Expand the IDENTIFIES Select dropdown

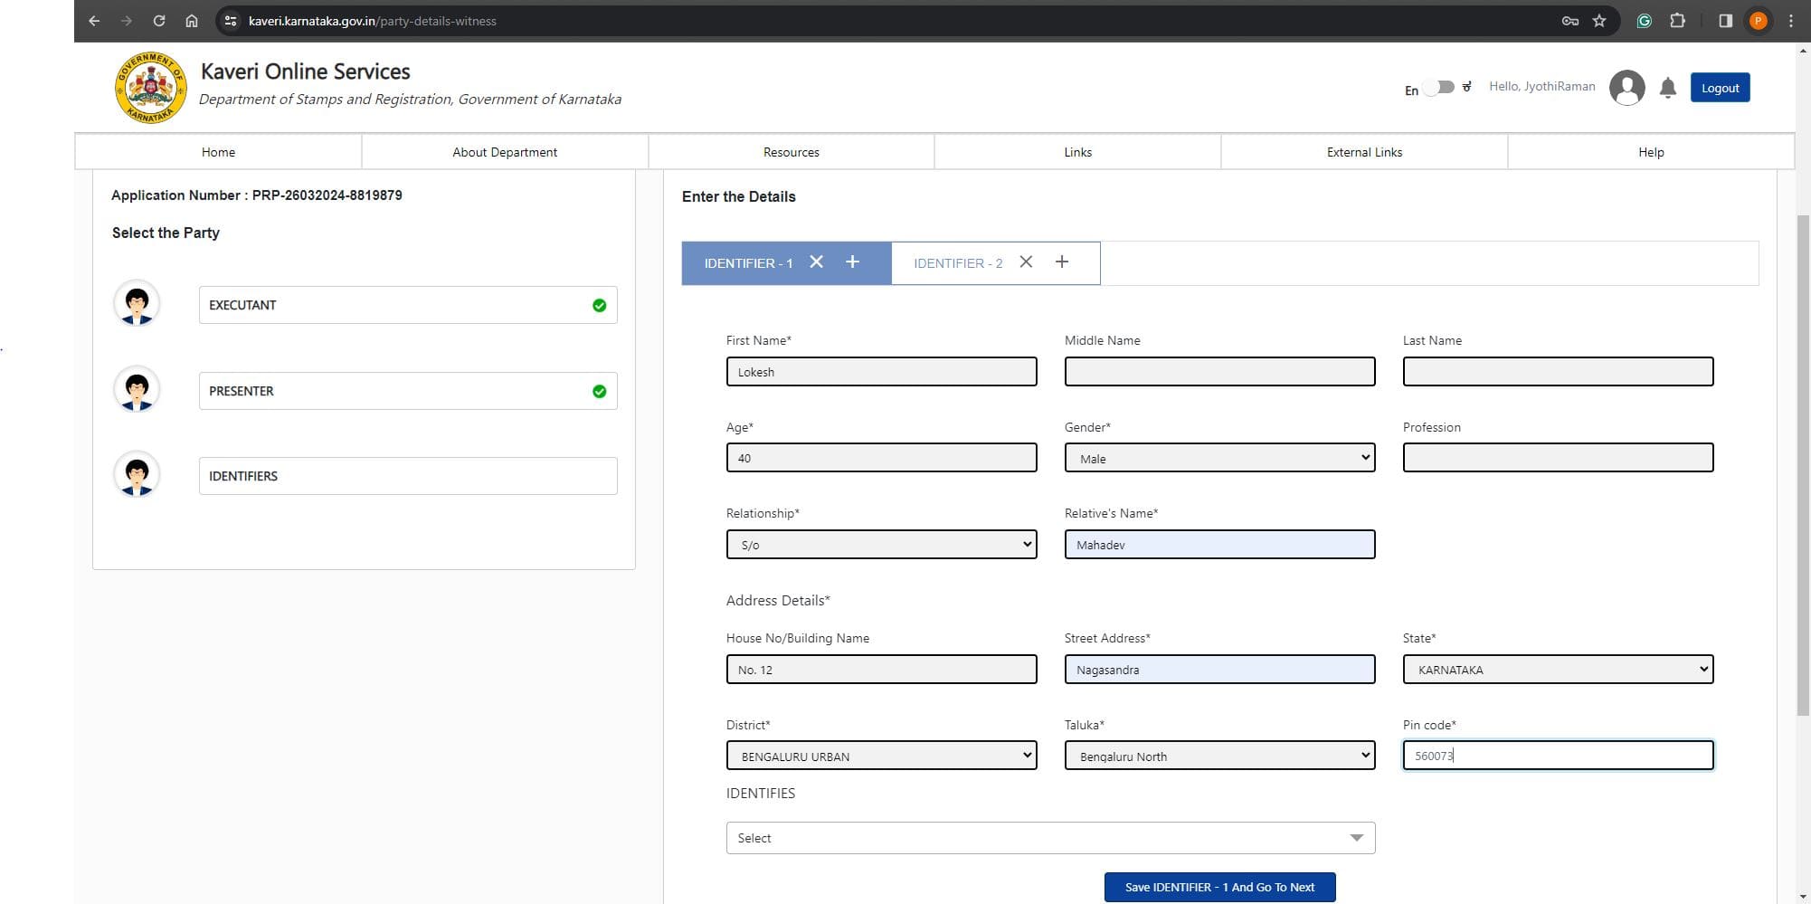coord(1050,838)
